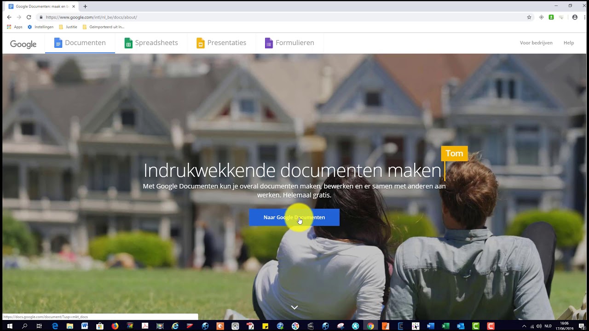Open the Voor bedrijven link
Screen dimensions: 589x331
tap(536, 43)
